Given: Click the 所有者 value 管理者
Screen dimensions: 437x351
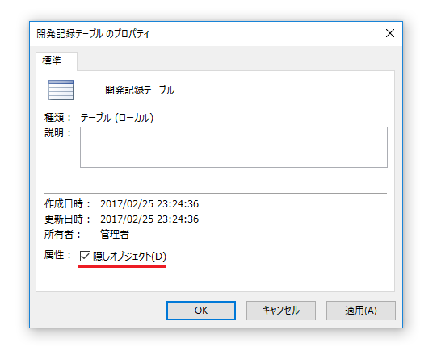Looking at the screenshot, I should tap(115, 234).
